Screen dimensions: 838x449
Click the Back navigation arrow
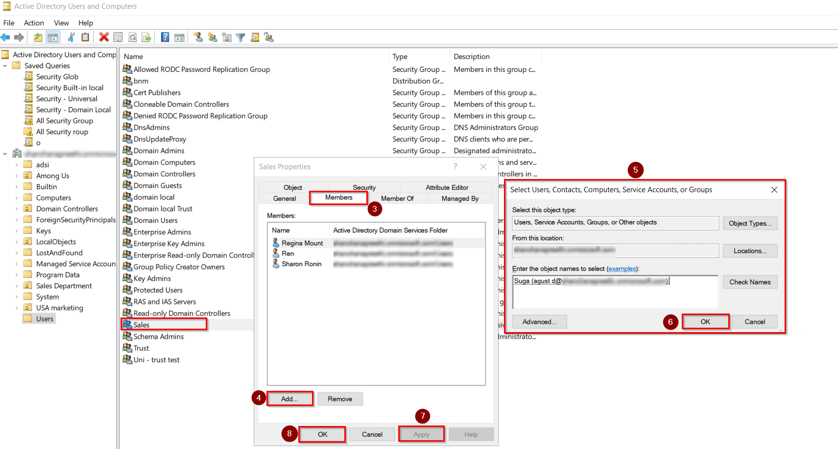click(x=6, y=37)
